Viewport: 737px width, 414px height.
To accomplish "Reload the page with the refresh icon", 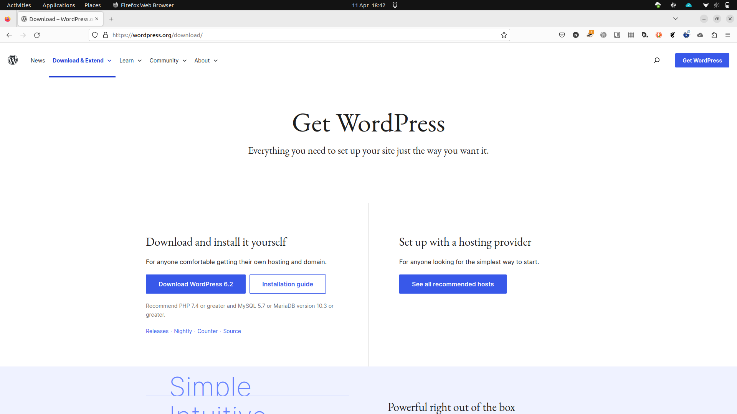I will pyautogui.click(x=37, y=35).
